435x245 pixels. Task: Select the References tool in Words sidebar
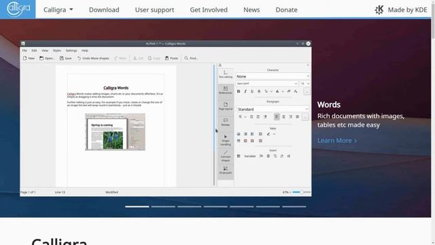[x=226, y=91]
